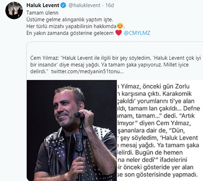
Task: Open the singer photo with microphone
Action: tap(72, 130)
